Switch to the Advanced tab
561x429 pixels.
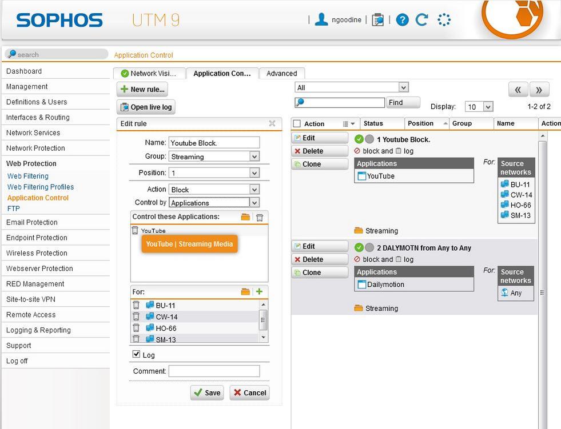click(x=282, y=73)
